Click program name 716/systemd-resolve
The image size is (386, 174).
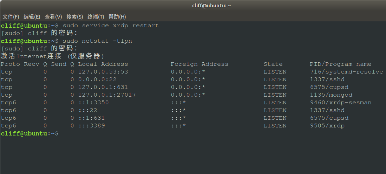coord(346,72)
